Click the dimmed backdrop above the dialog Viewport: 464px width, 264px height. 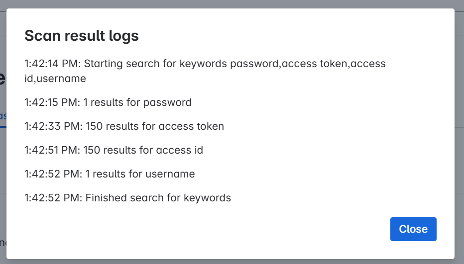tap(232, 4)
